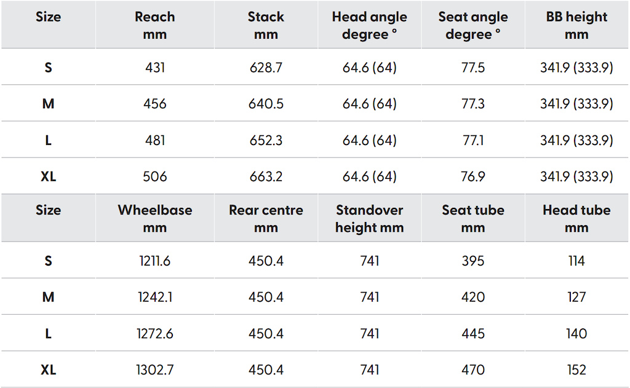630x388 pixels.
Task: Select the Head tube mm header
Action: [576, 218]
